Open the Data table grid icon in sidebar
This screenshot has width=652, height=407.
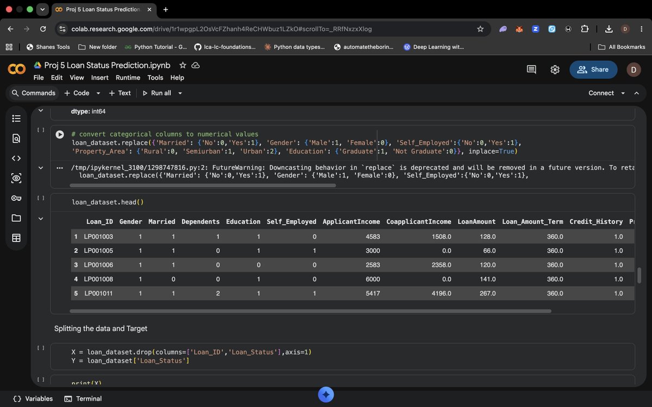point(16,238)
